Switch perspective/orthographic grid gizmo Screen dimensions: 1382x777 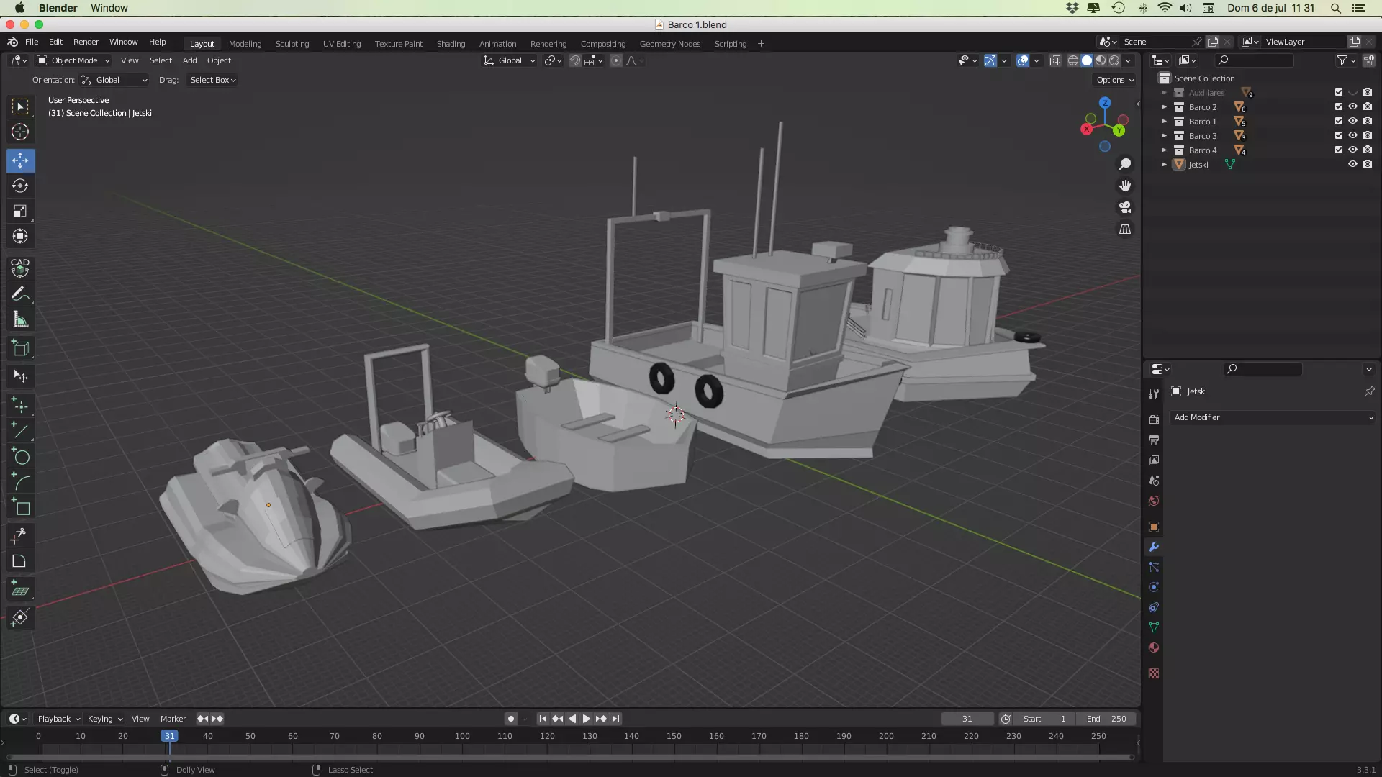pos(1125,229)
